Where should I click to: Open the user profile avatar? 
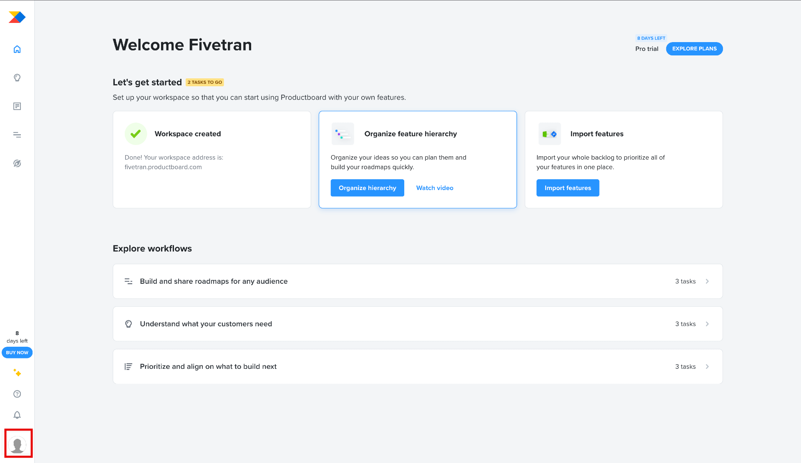[x=18, y=444]
